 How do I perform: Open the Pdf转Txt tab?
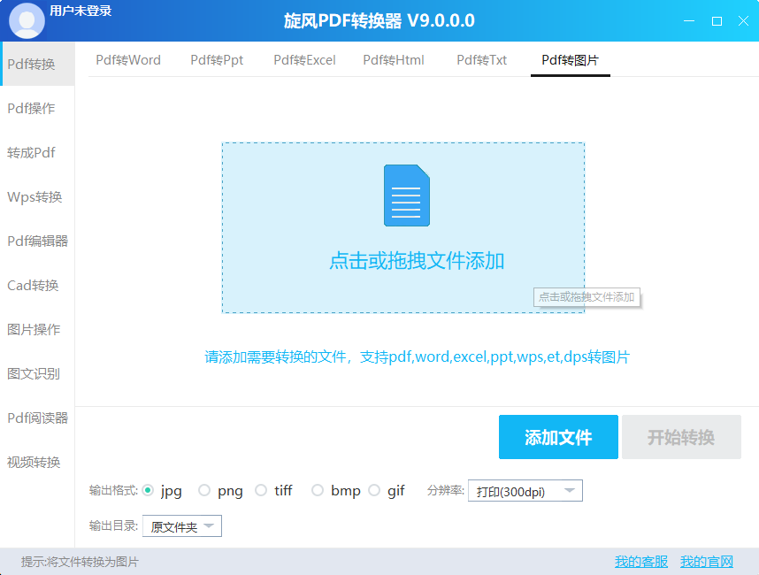click(481, 60)
